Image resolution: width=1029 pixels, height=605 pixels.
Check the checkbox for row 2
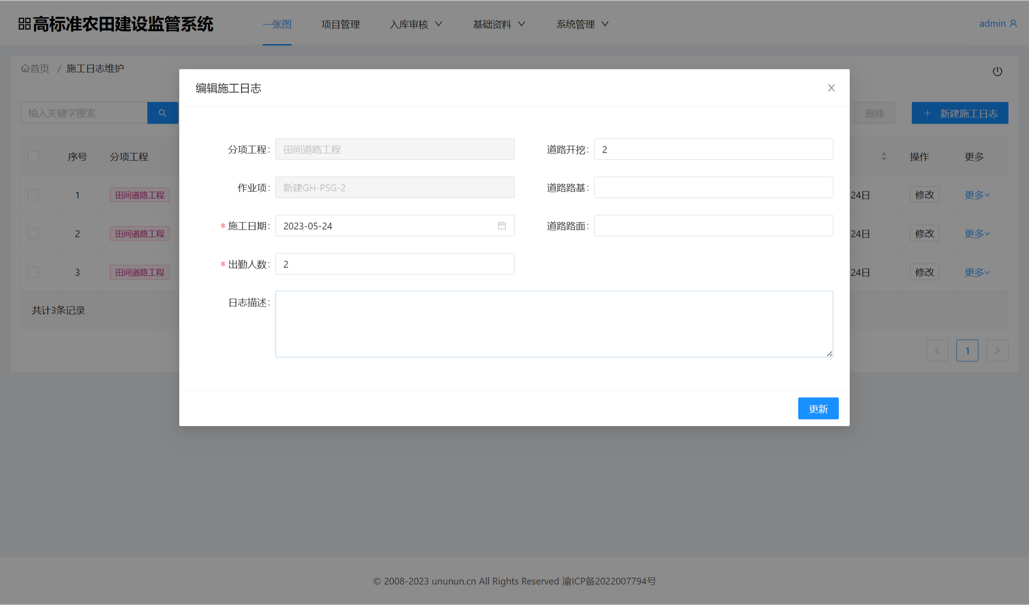click(33, 234)
